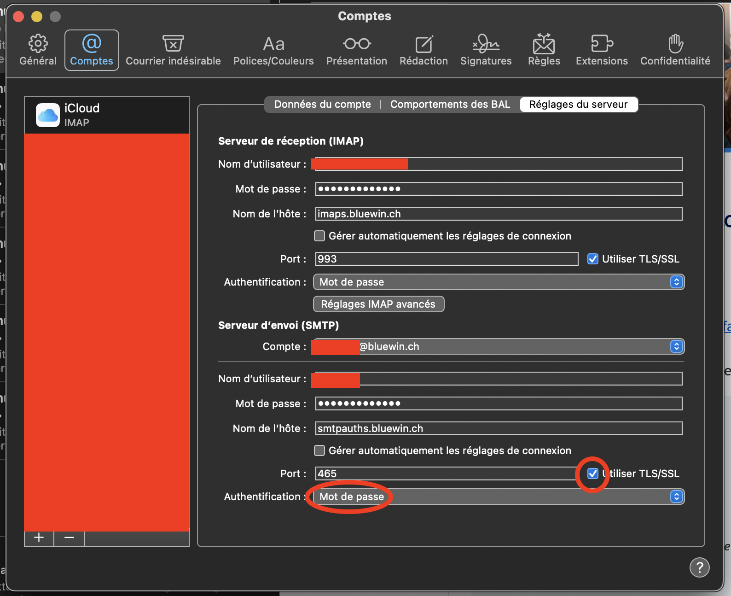Open the SMTP Compte account dropdown
The image size is (731, 596).
(499, 346)
